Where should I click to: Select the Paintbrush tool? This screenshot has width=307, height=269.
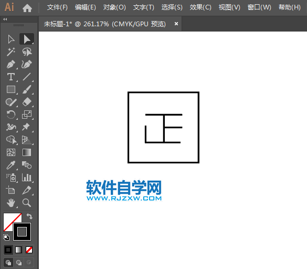27,89
